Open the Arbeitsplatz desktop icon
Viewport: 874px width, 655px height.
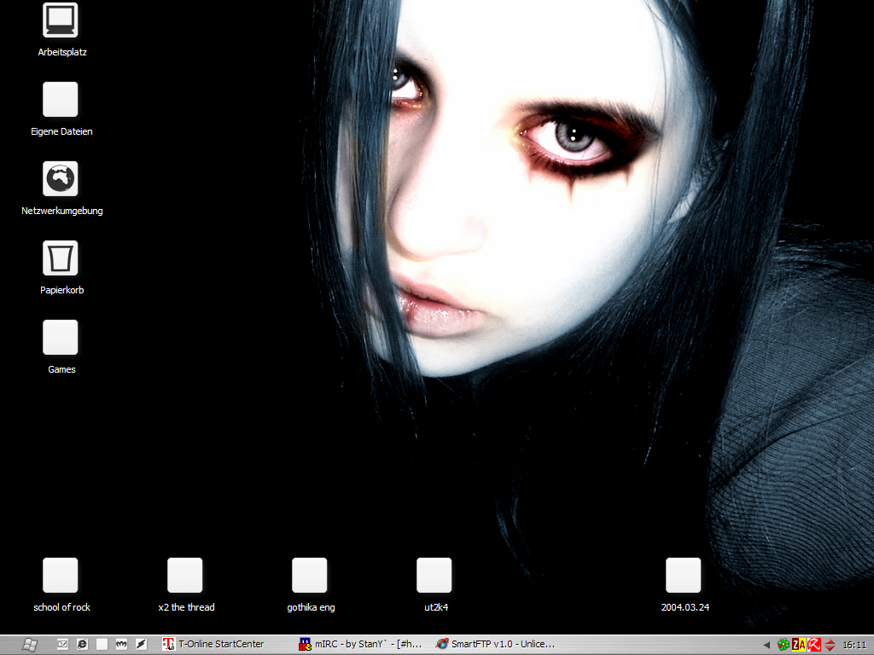click(x=61, y=20)
